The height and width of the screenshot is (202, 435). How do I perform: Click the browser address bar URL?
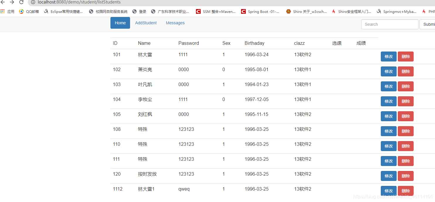click(79, 2)
